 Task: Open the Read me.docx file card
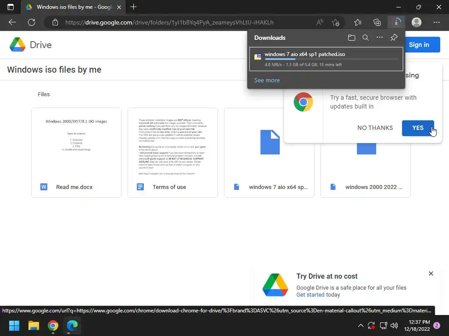(76, 153)
